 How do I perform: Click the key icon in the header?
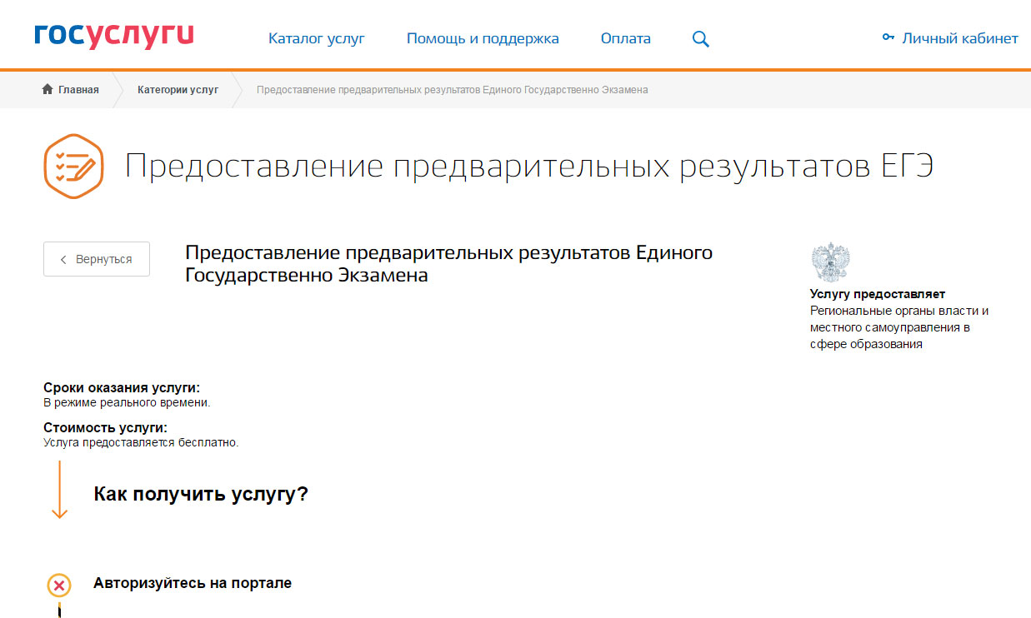[x=888, y=37]
